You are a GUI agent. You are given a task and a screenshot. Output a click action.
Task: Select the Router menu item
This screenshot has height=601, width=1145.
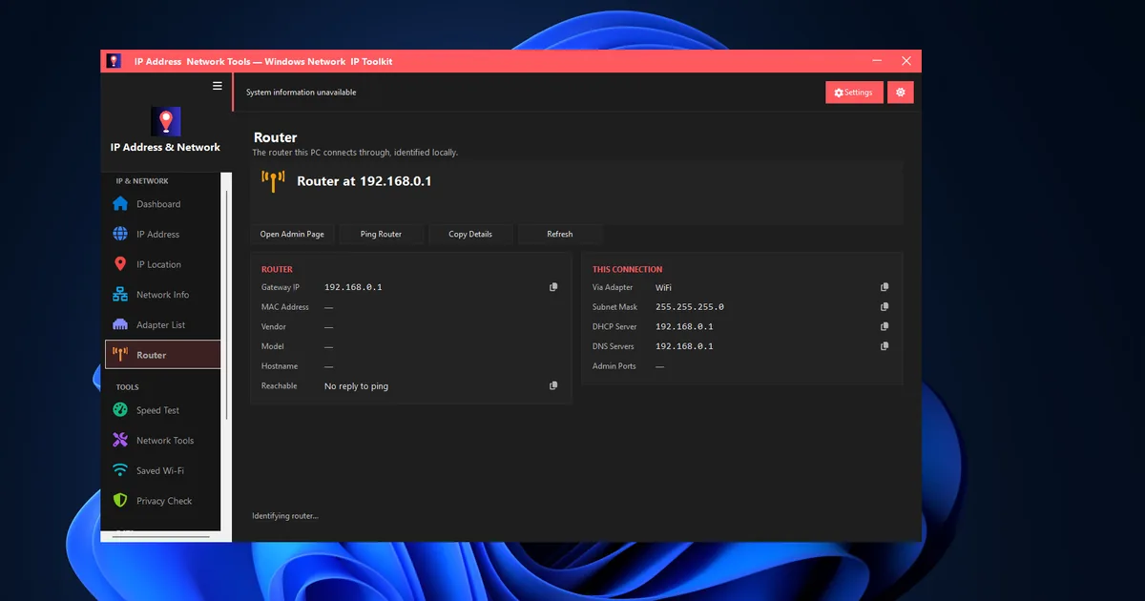[x=162, y=355]
